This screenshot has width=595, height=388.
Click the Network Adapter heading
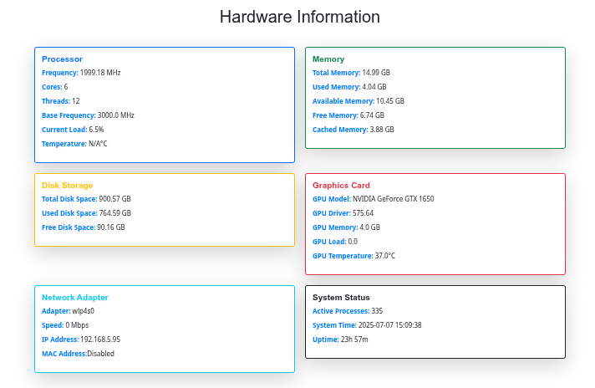(75, 298)
